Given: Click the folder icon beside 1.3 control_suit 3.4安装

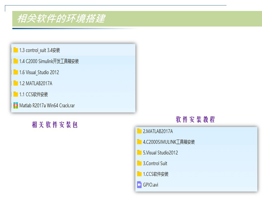Looking at the screenshot, I should pyautogui.click(x=16, y=50).
